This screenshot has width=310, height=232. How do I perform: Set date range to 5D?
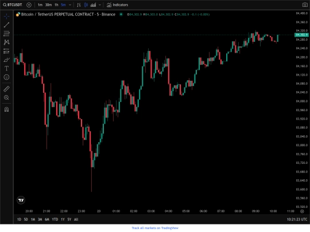pos(26,219)
